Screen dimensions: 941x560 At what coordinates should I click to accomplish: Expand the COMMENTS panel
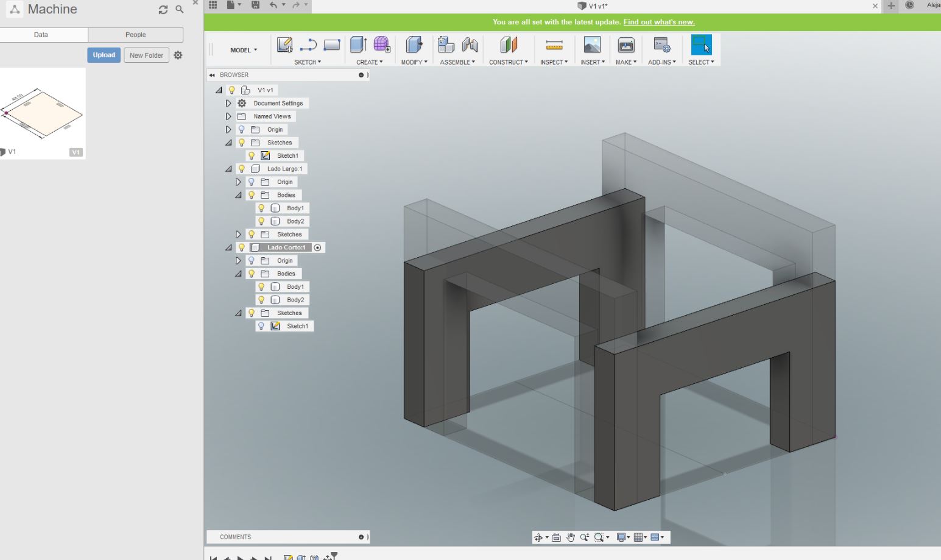(x=361, y=537)
